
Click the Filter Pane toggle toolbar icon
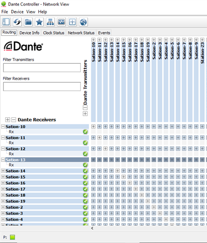click(x=6, y=22)
